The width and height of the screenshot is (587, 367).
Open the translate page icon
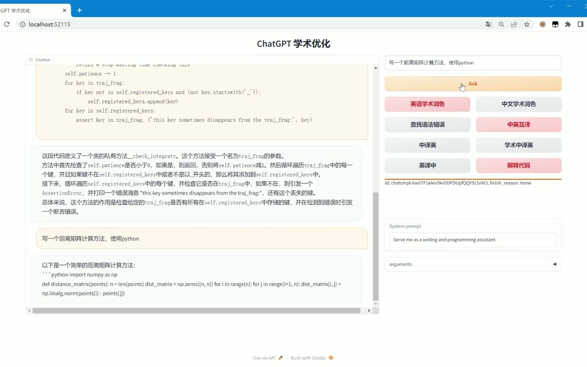pos(488,24)
